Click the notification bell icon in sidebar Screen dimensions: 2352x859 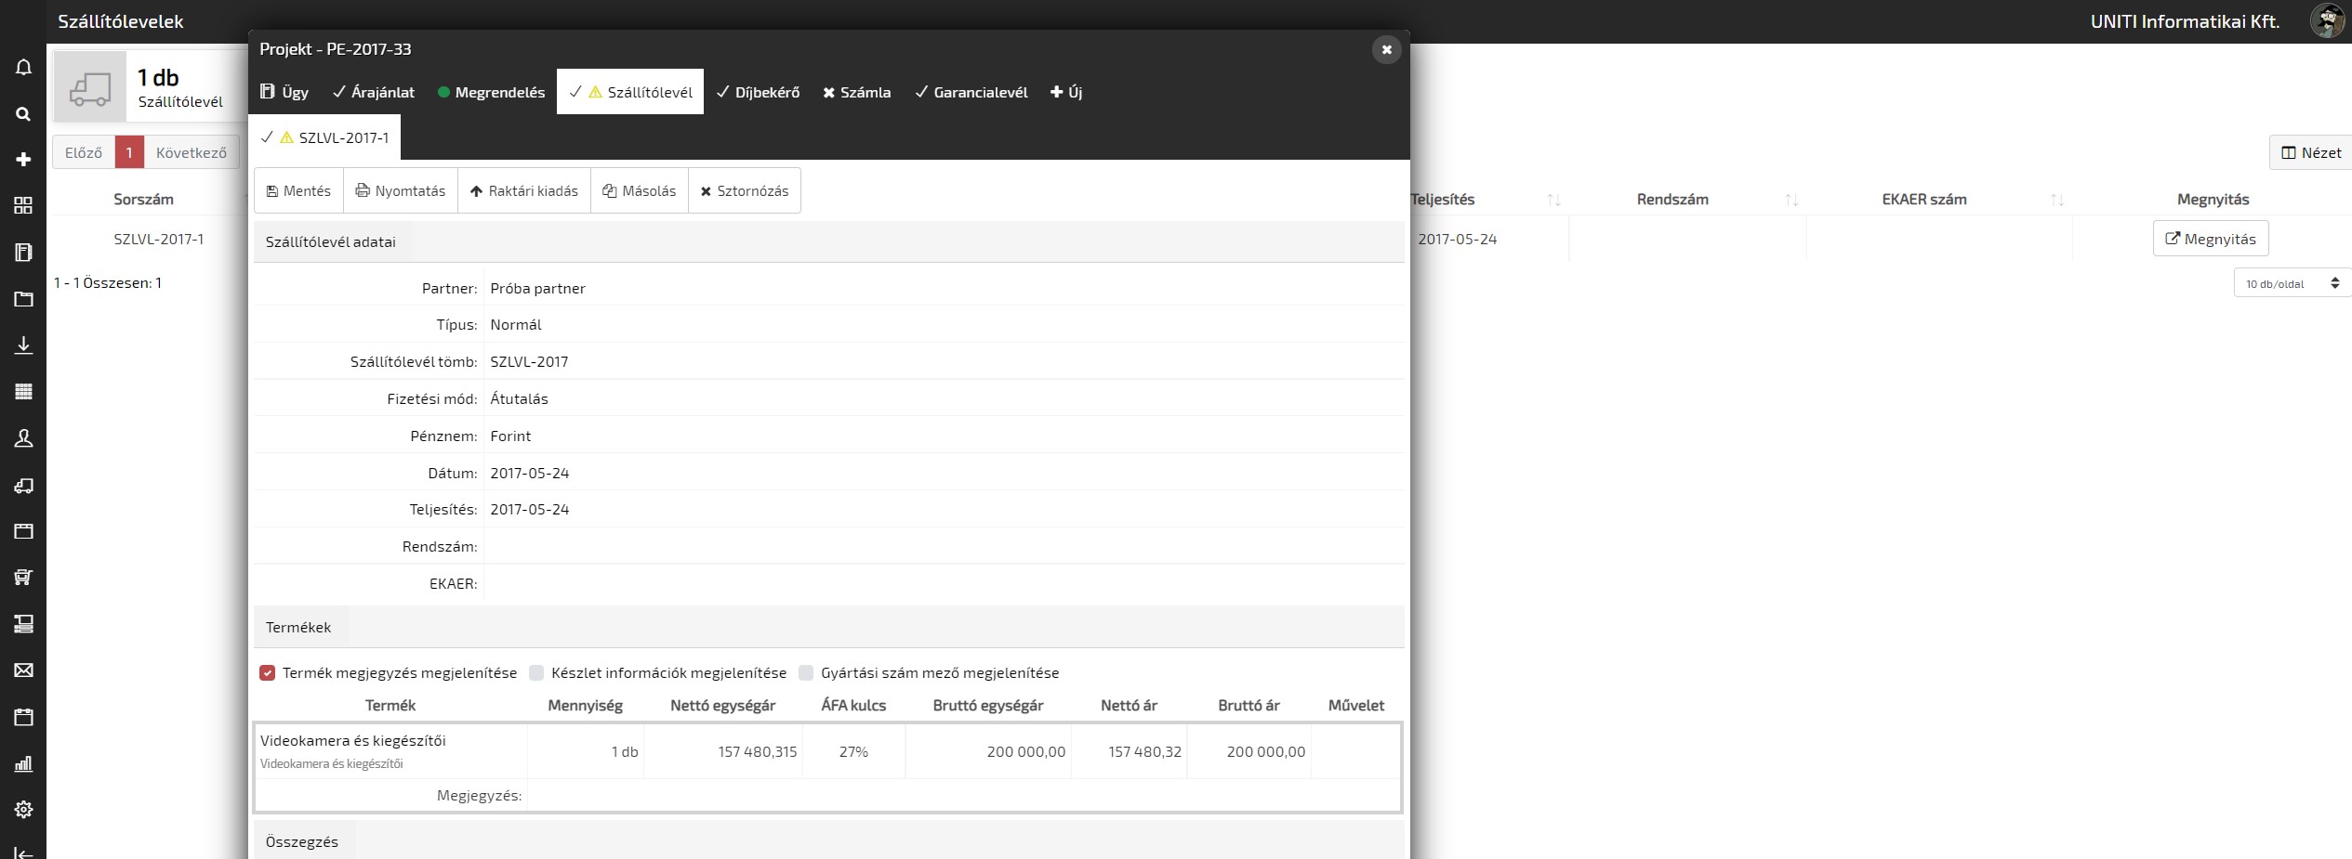coord(23,67)
